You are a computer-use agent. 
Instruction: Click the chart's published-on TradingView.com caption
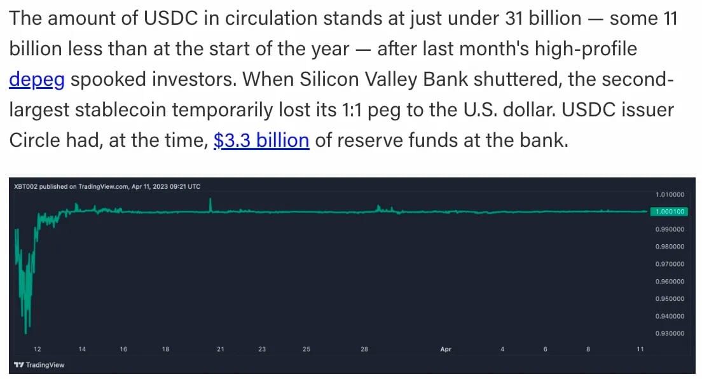pos(107,186)
